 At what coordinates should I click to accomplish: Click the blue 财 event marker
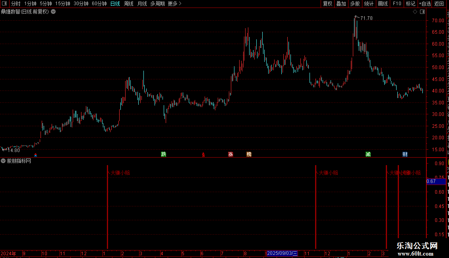tap(405, 154)
